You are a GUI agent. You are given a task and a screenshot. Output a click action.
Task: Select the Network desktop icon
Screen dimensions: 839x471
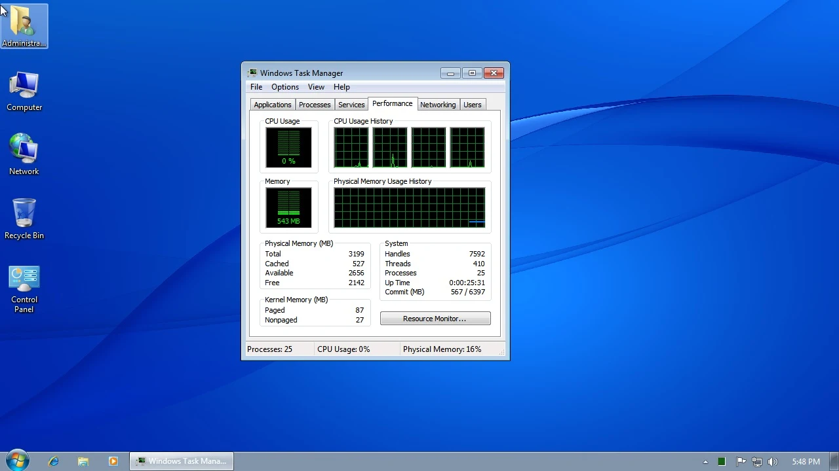[24, 155]
